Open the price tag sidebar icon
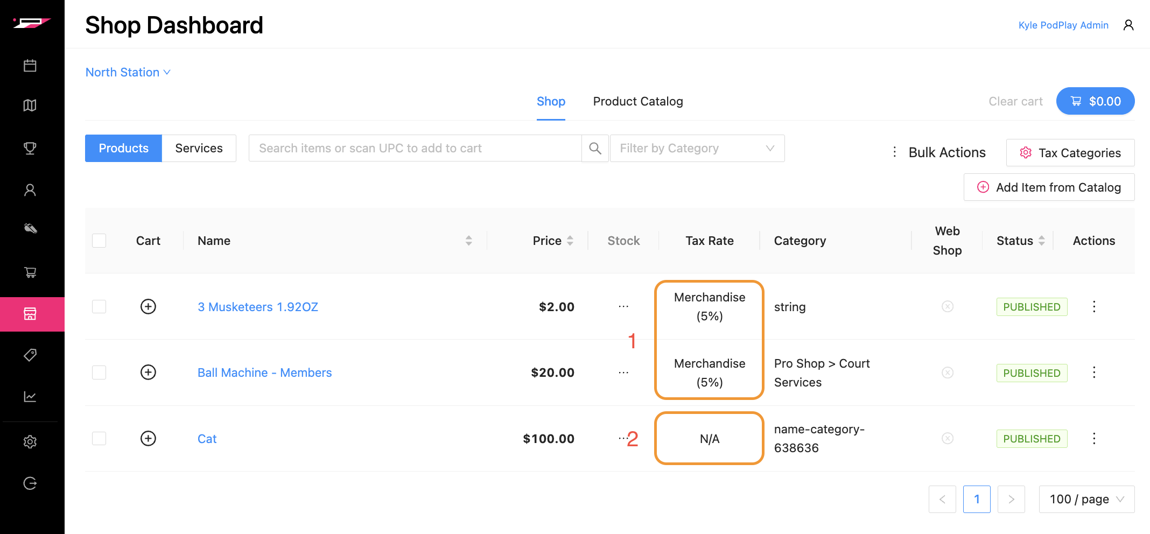Viewport: 1150px width, 534px height. pyautogui.click(x=30, y=355)
